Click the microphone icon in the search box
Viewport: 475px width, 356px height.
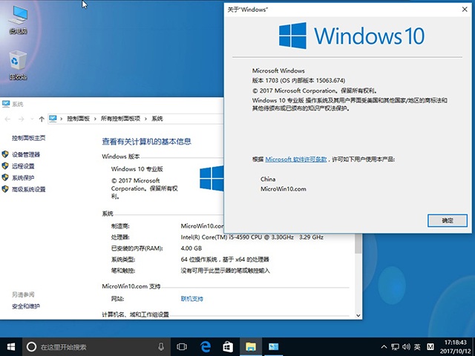point(161,347)
